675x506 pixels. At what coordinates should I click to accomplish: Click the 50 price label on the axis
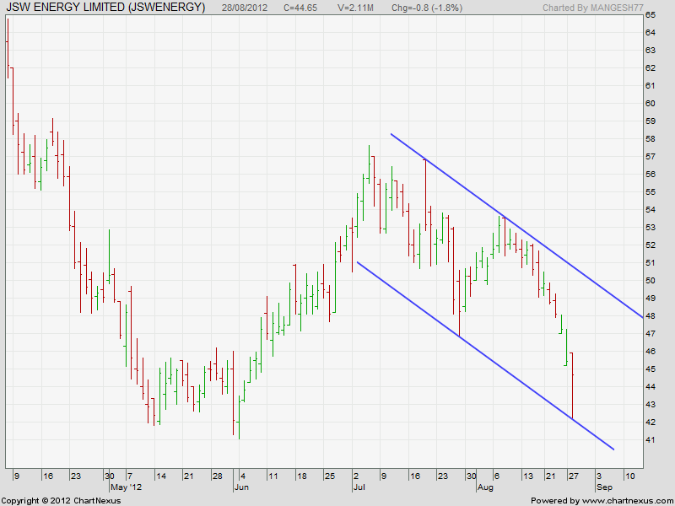coord(651,281)
